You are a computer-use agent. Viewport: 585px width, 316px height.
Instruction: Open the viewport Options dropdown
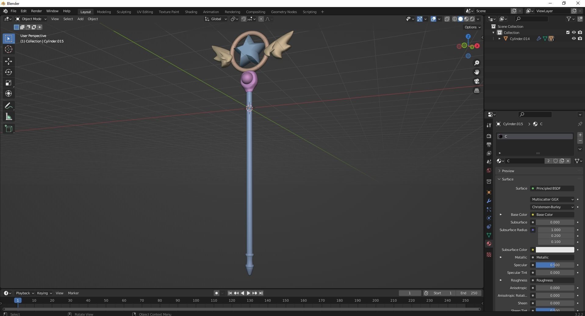(x=472, y=27)
